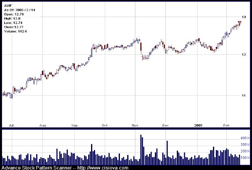Click the 'As Of: 2005 / 2 / 14' date text
The image size is (252, 170).
(20, 10)
